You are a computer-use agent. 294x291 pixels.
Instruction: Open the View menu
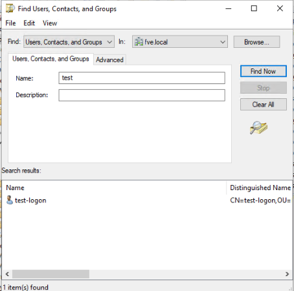click(50, 23)
